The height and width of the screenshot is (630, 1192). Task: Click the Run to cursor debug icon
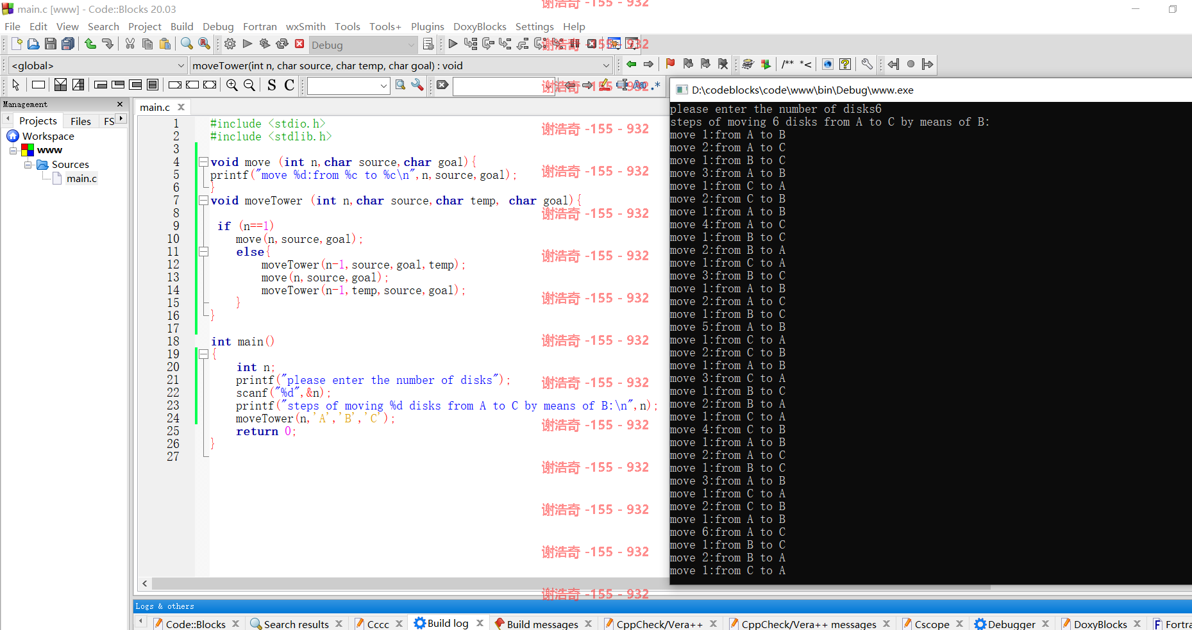coord(471,44)
